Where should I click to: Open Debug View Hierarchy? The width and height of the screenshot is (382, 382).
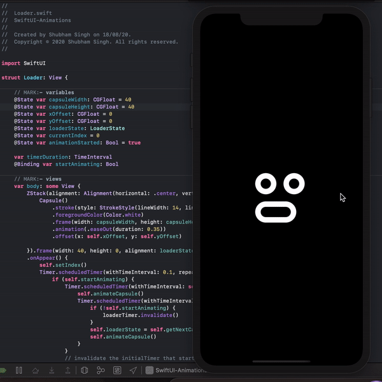84,371
